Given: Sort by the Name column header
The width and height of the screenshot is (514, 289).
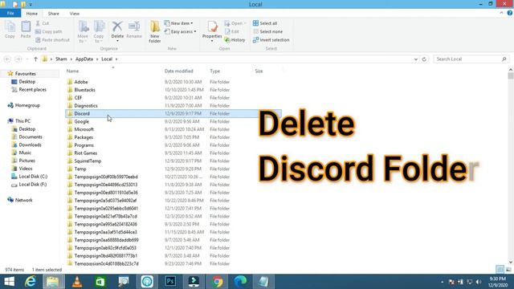Looking at the screenshot, I should [73, 71].
